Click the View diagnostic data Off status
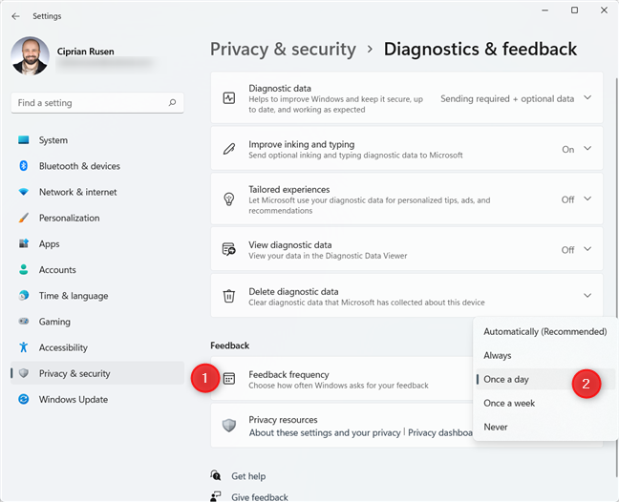Image resolution: width=619 pixels, height=502 pixels. click(x=568, y=250)
